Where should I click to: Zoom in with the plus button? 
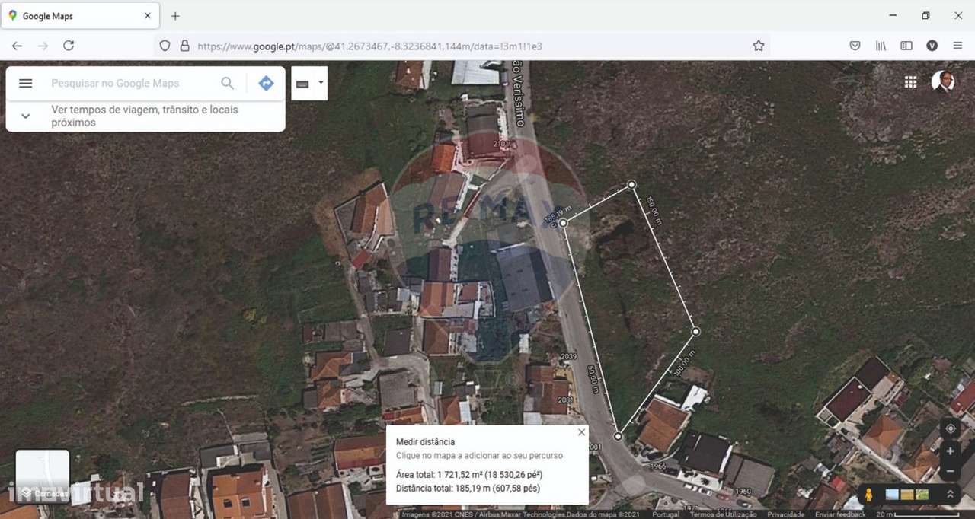coord(950,451)
